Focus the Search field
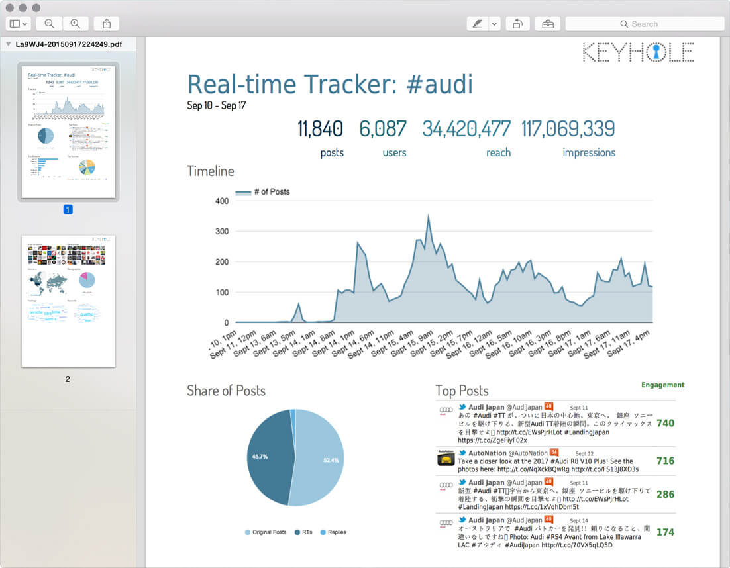The width and height of the screenshot is (730, 568). coord(645,24)
